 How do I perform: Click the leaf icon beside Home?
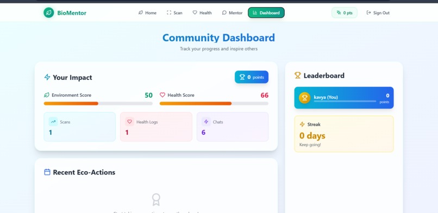point(141,12)
